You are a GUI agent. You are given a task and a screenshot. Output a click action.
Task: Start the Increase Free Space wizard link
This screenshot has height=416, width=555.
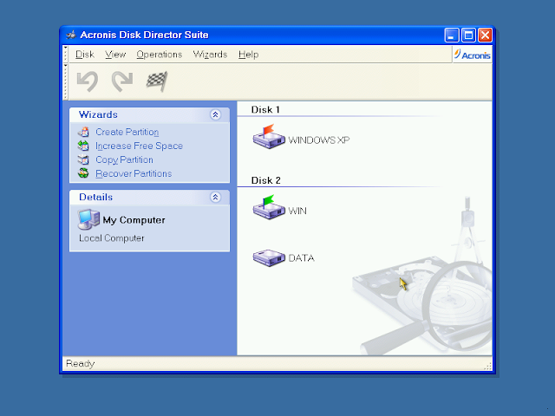(139, 146)
